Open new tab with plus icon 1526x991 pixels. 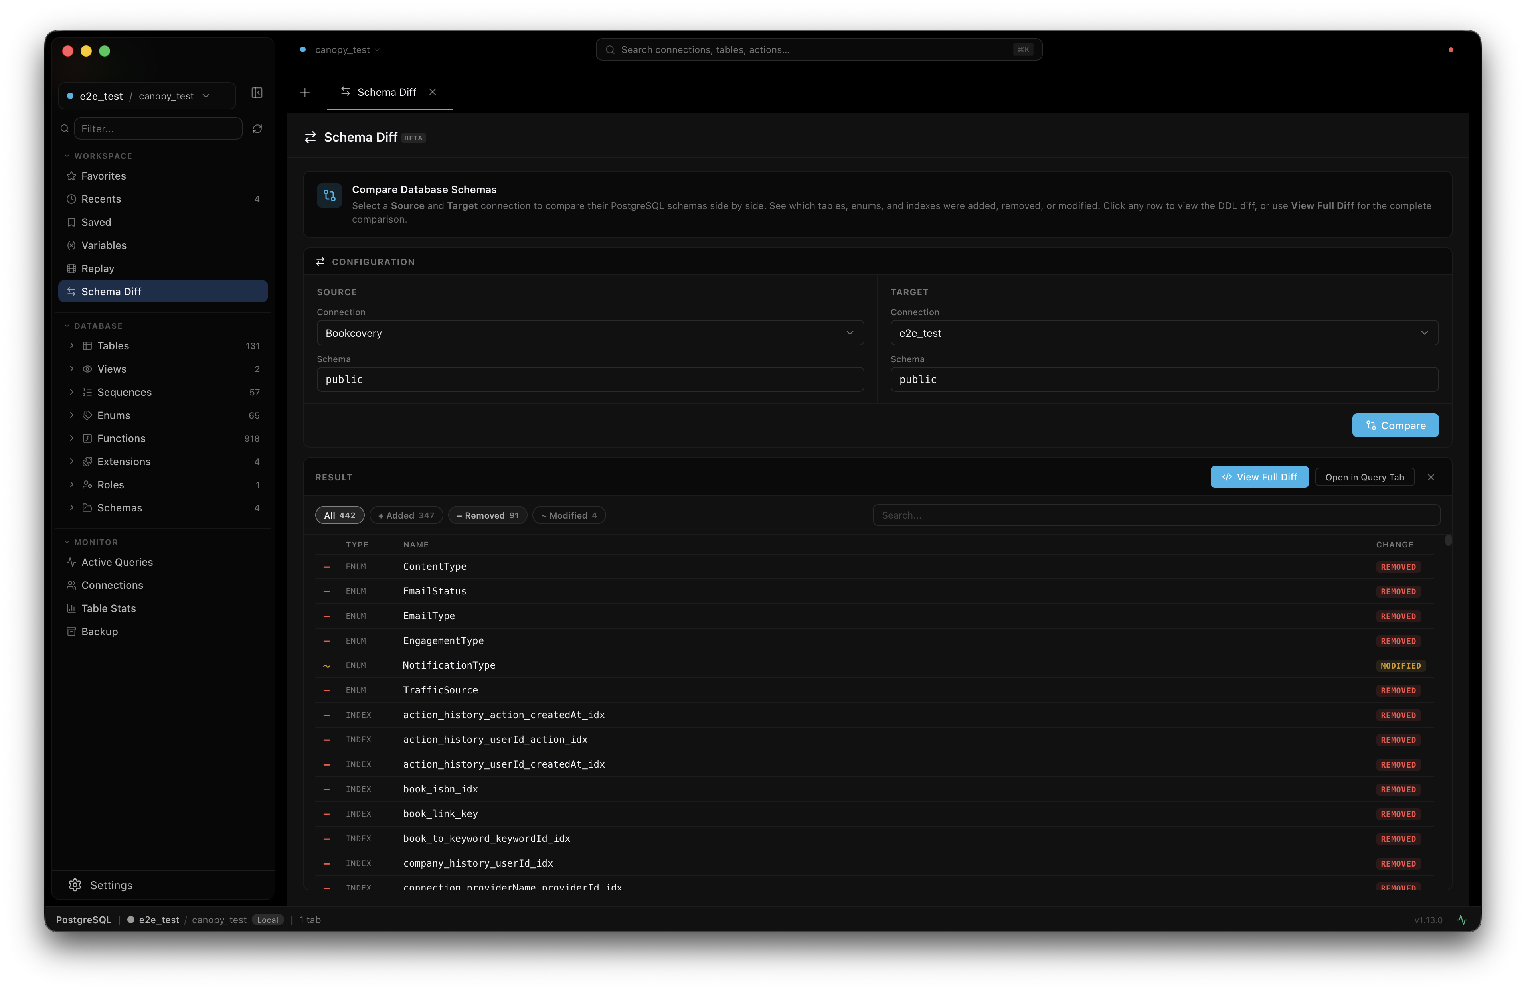(x=304, y=93)
